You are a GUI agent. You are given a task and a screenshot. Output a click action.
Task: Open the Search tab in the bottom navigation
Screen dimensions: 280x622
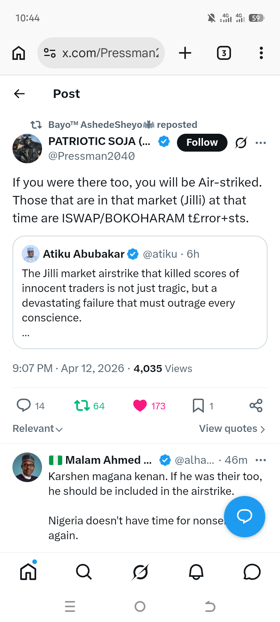point(84,572)
